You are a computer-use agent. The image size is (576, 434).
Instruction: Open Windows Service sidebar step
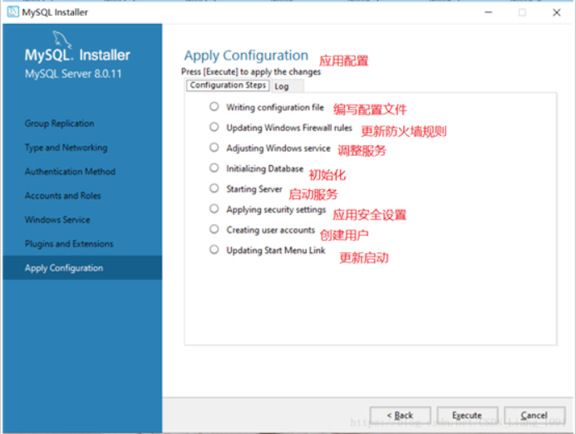tap(57, 220)
